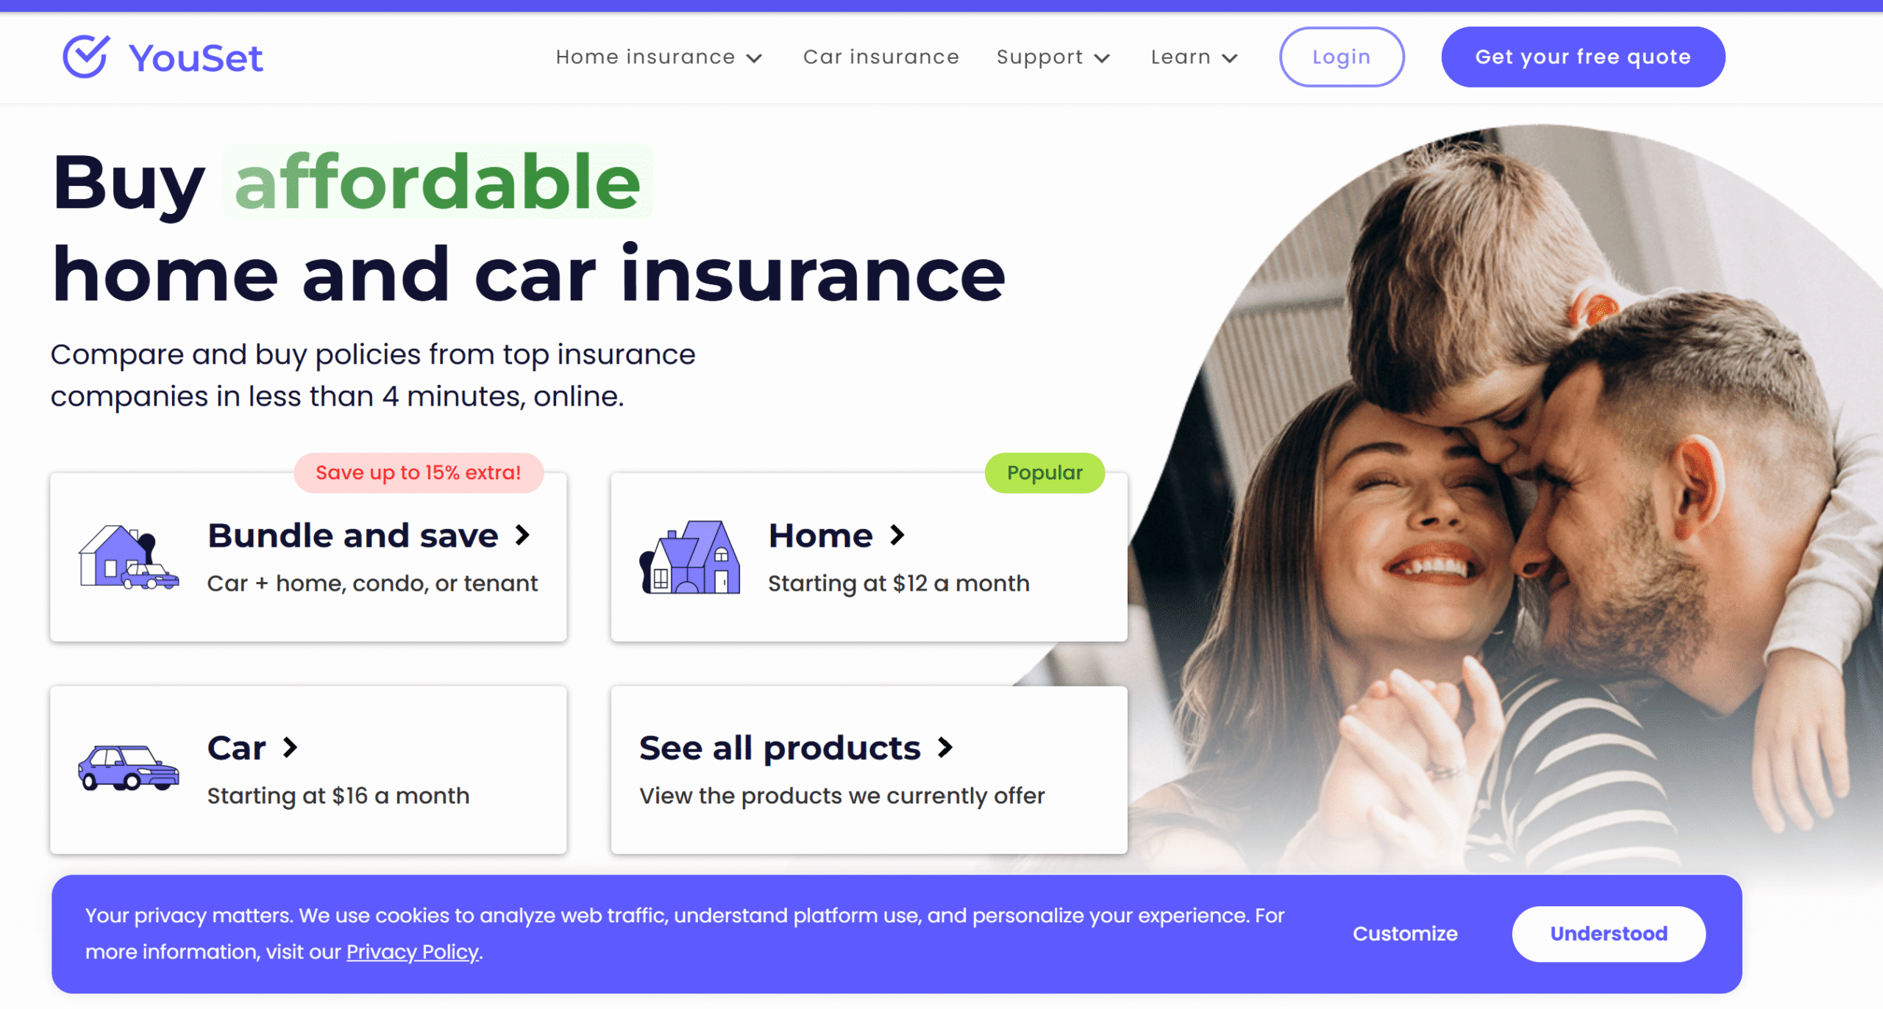Image resolution: width=1883 pixels, height=1009 pixels.
Task: Click the arrow next to Bundle and save
Action: (x=522, y=535)
